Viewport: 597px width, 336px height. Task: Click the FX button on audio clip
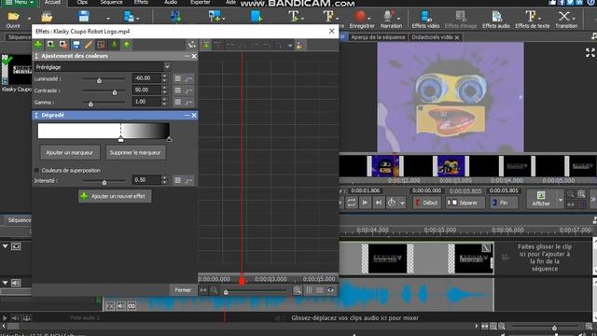(x=110, y=306)
